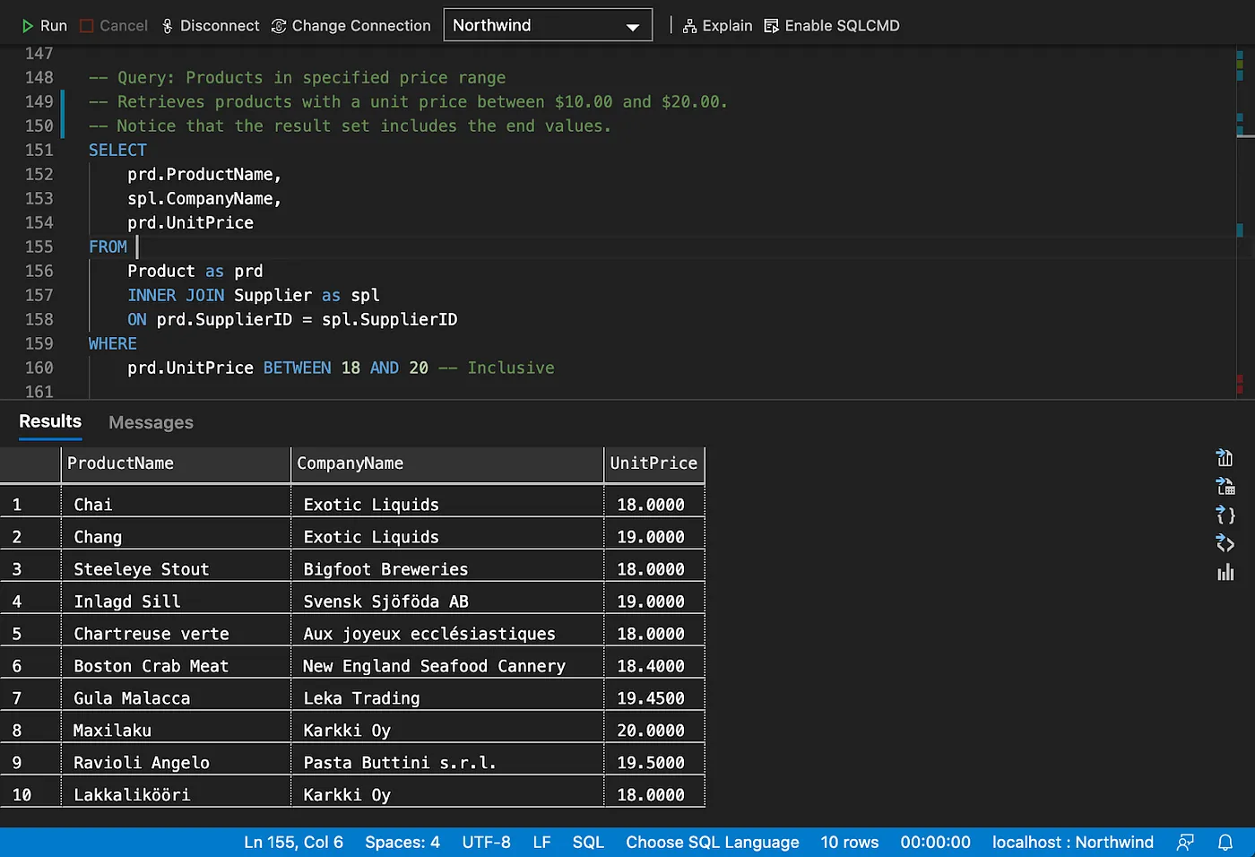Click the Enable SQLCMD icon
This screenshot has width=1255, height=857.
tap(771, 26)
